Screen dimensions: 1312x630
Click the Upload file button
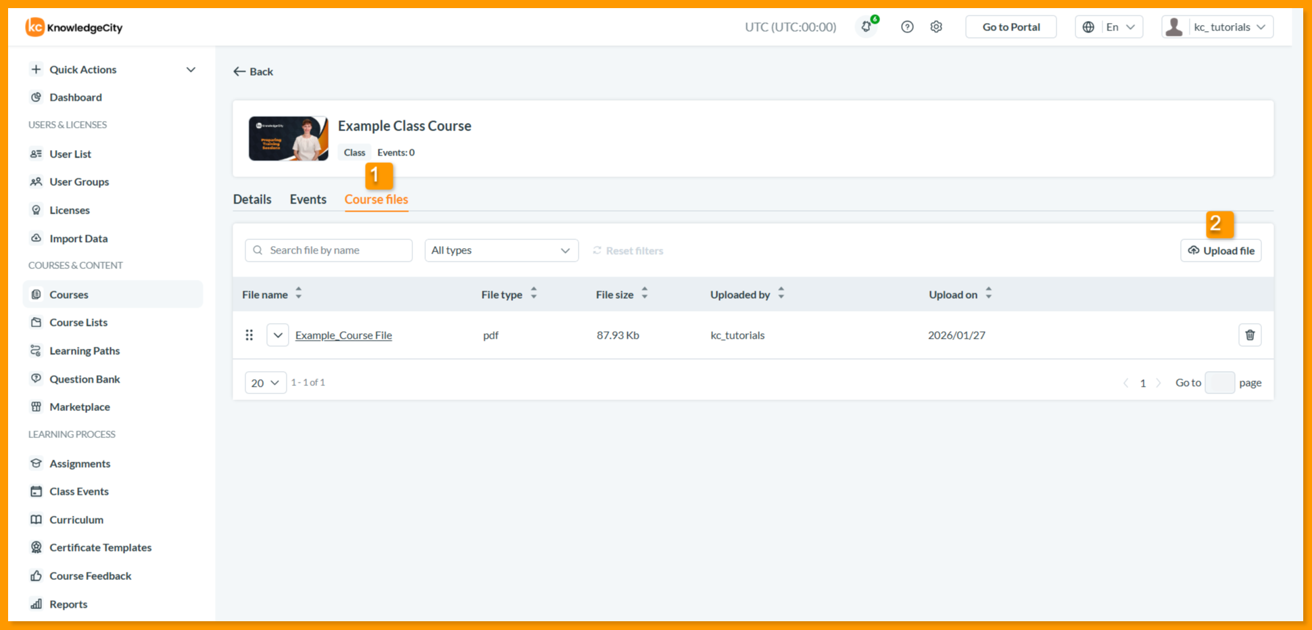coord(1221,251)
